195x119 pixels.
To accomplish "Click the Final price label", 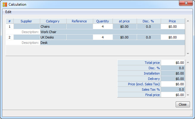I will tap(152, 95).
